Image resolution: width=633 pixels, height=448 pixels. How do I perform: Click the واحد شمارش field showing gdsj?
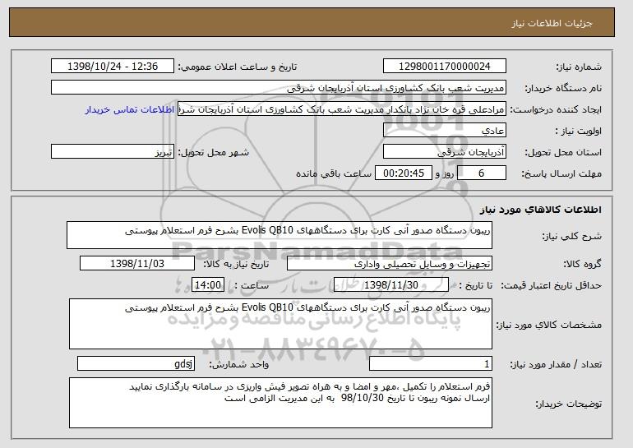136,363
